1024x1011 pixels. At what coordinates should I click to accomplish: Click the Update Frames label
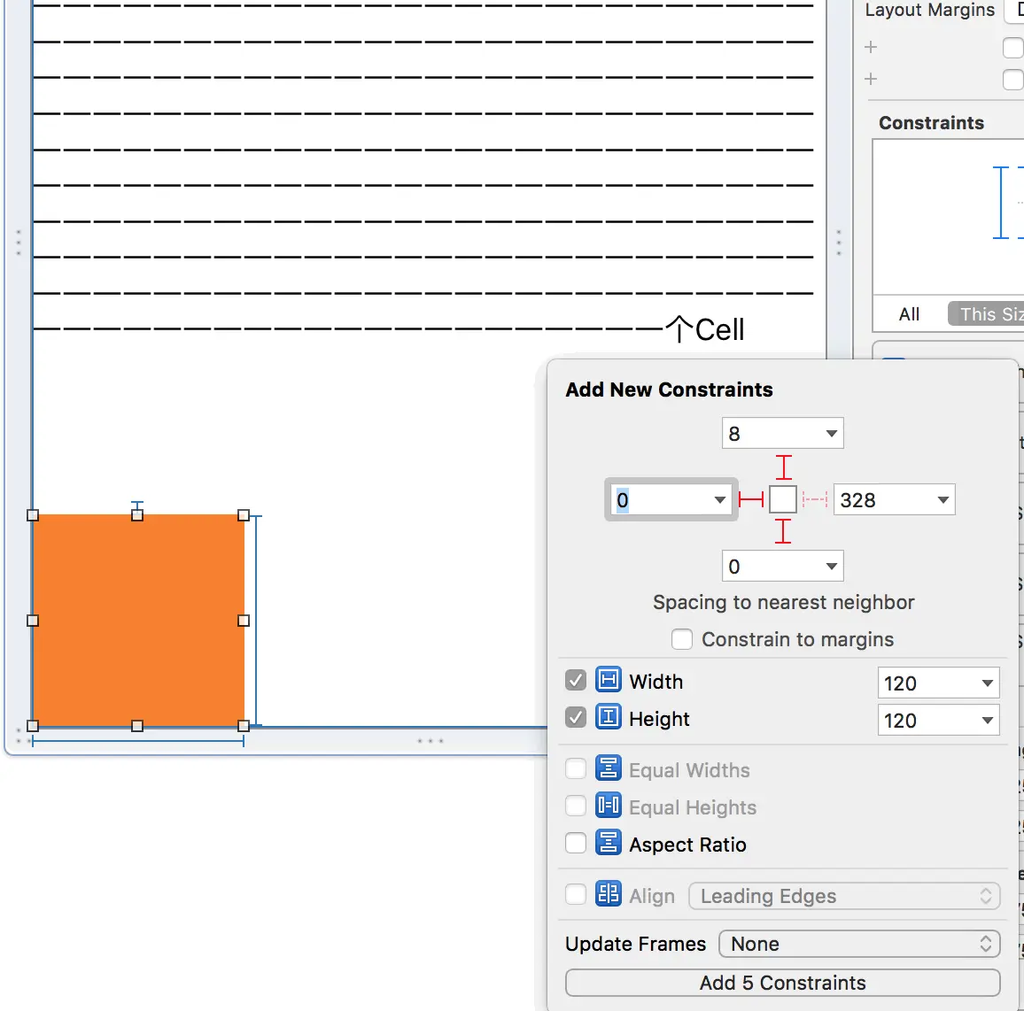coord(635,944)
